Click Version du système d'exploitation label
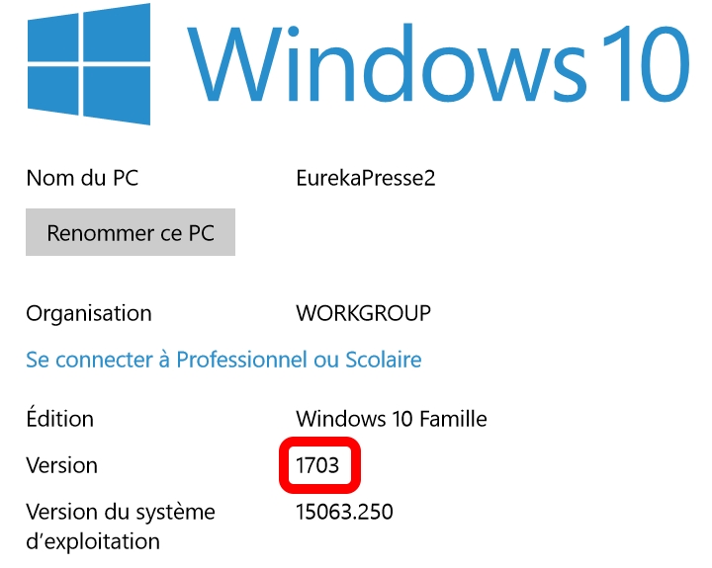712x568 pixels. click(x=121, y=527)
